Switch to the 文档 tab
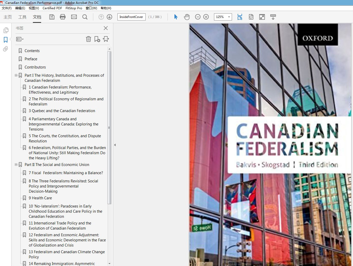Image resolution: width=353 pixels, height=266 pixels. [37, 17]
